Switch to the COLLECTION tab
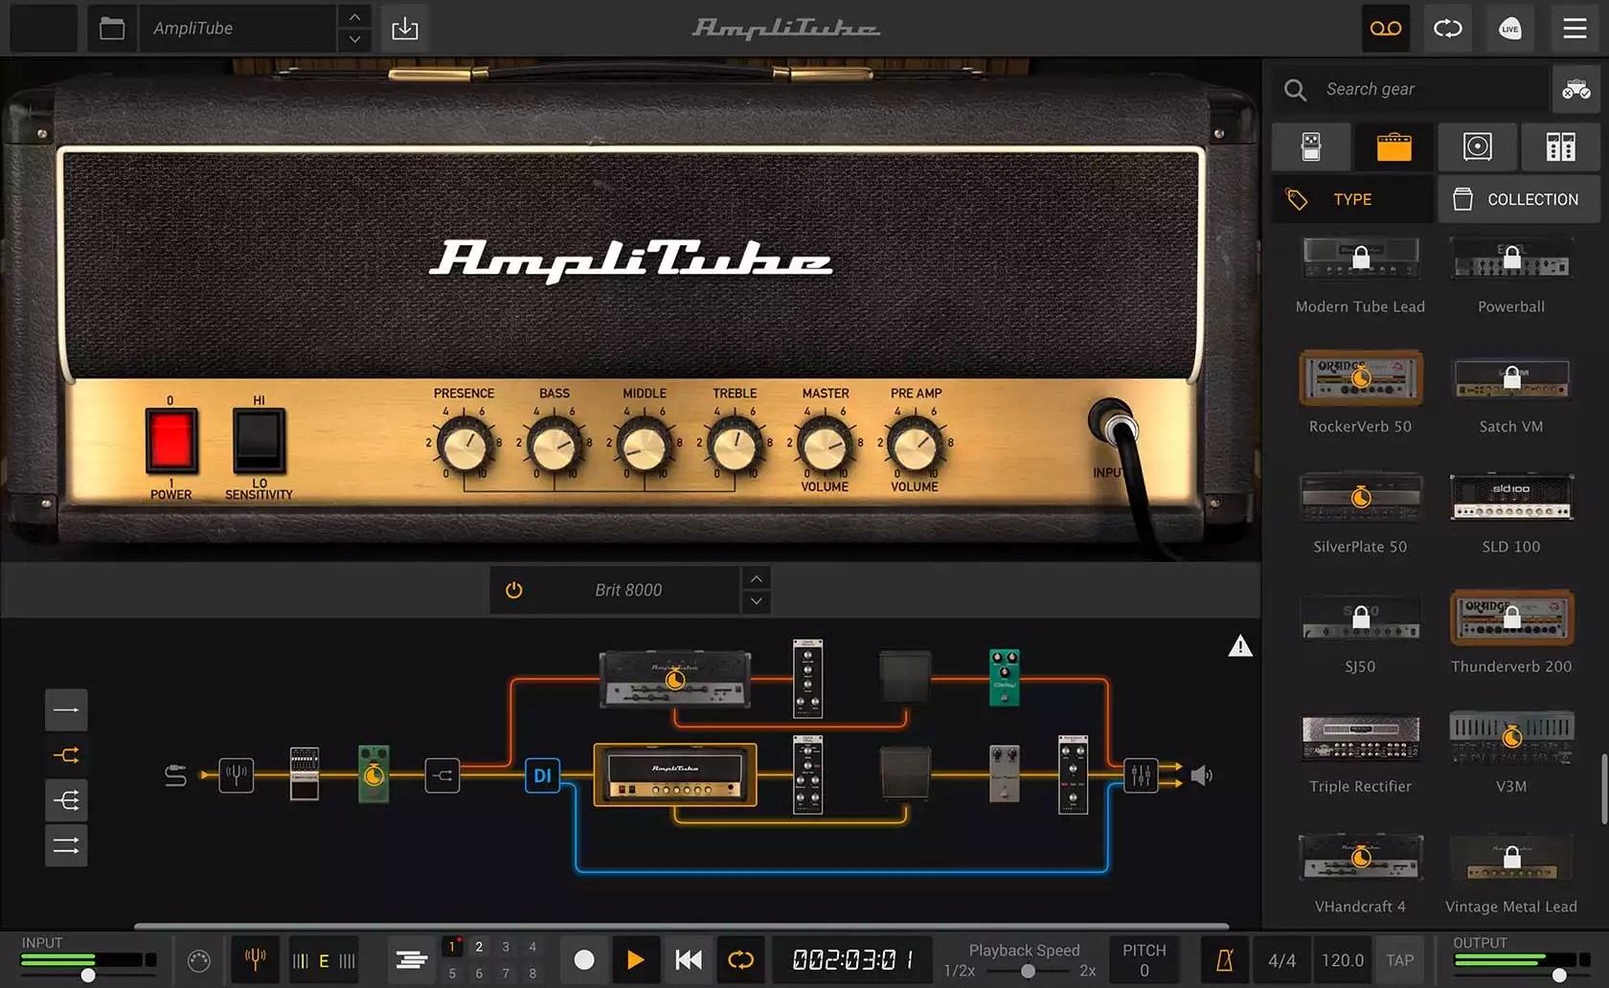The width and height of the screenshot is (1609, 988). click(1518, 199)
